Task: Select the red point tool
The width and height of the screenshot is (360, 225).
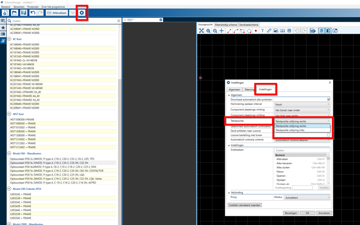Action: pyautogui.click(x=256, y=31)
